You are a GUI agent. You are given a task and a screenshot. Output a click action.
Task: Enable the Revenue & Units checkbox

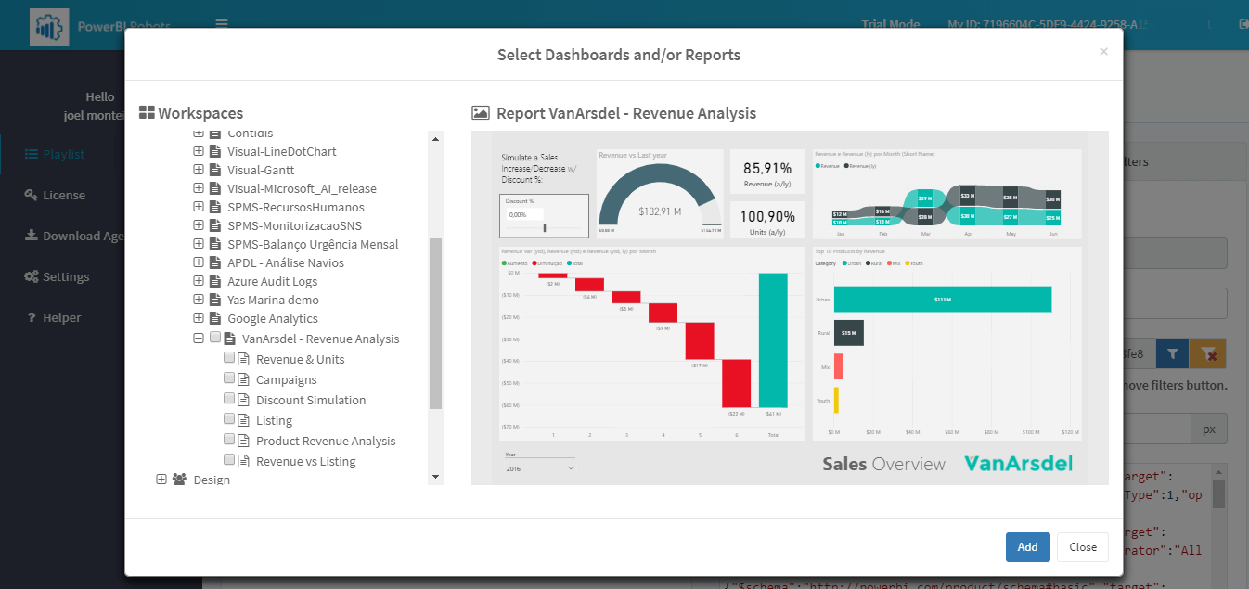[229, 359]
